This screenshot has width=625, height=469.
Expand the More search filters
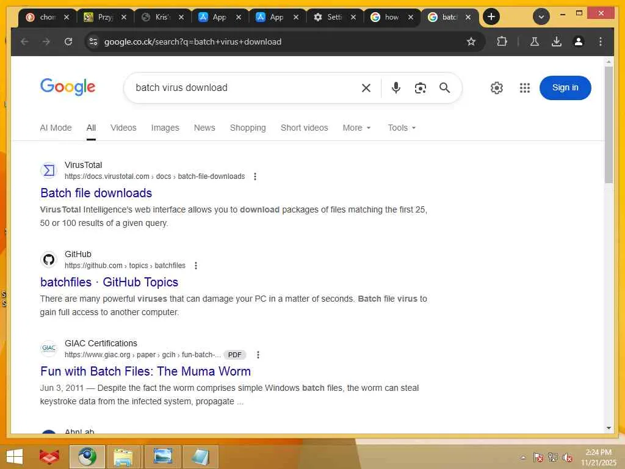tap(356, 128)
